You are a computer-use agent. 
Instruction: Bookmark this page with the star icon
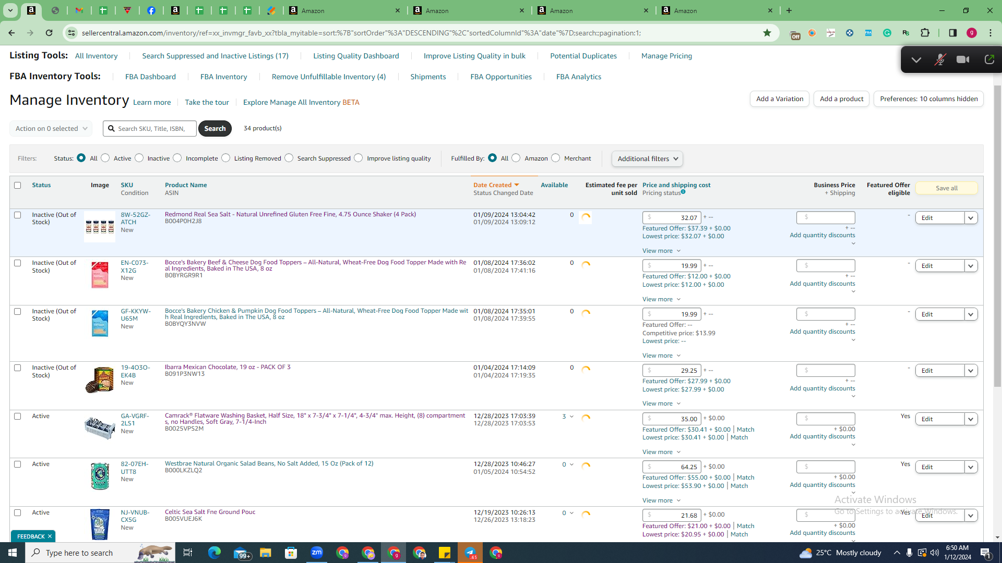(767, 33)
